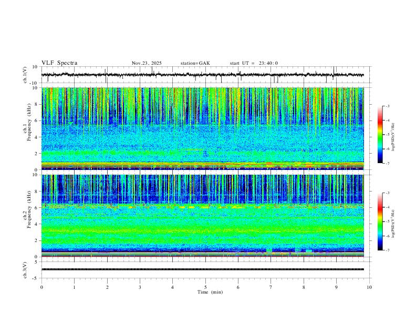The height and width of the screenshot is (322, 416).
Task: Select the ch.1 "Frequency (kHz)" axis label
Action: 29,123
